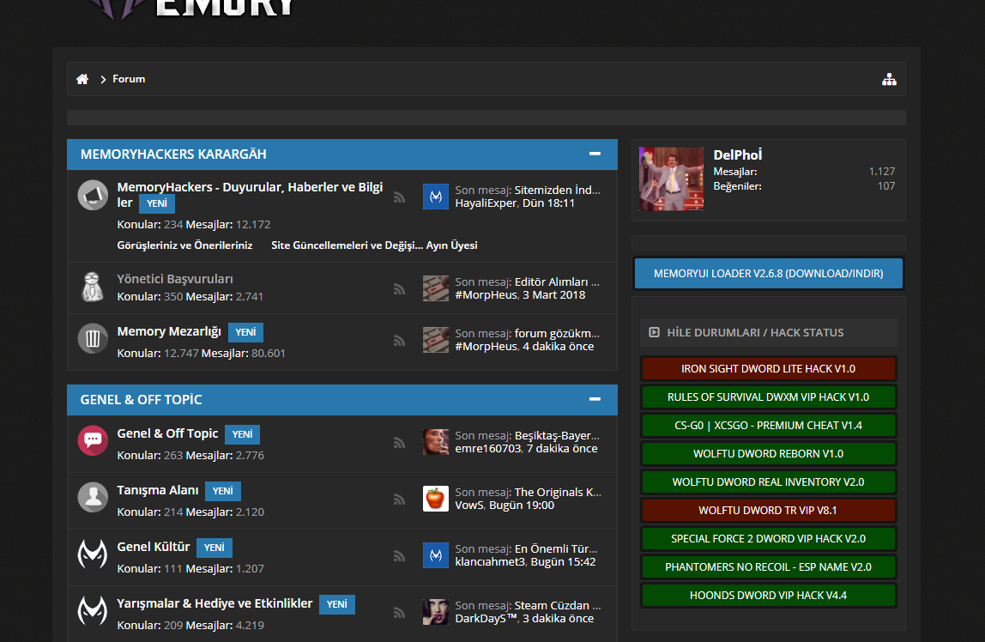Open Tanışma Alanı forum
This screenshot has width=985, height=642.
pyautogui.click(x=158, y=490)
